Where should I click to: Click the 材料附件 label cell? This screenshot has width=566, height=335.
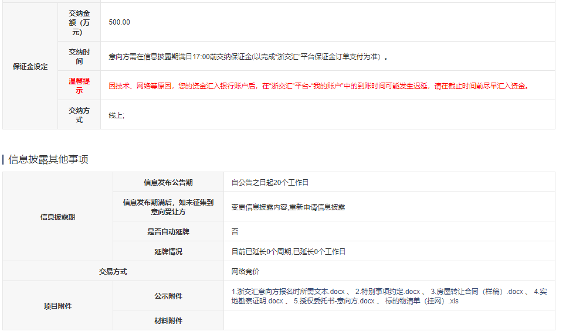click(x=168, y=320)
